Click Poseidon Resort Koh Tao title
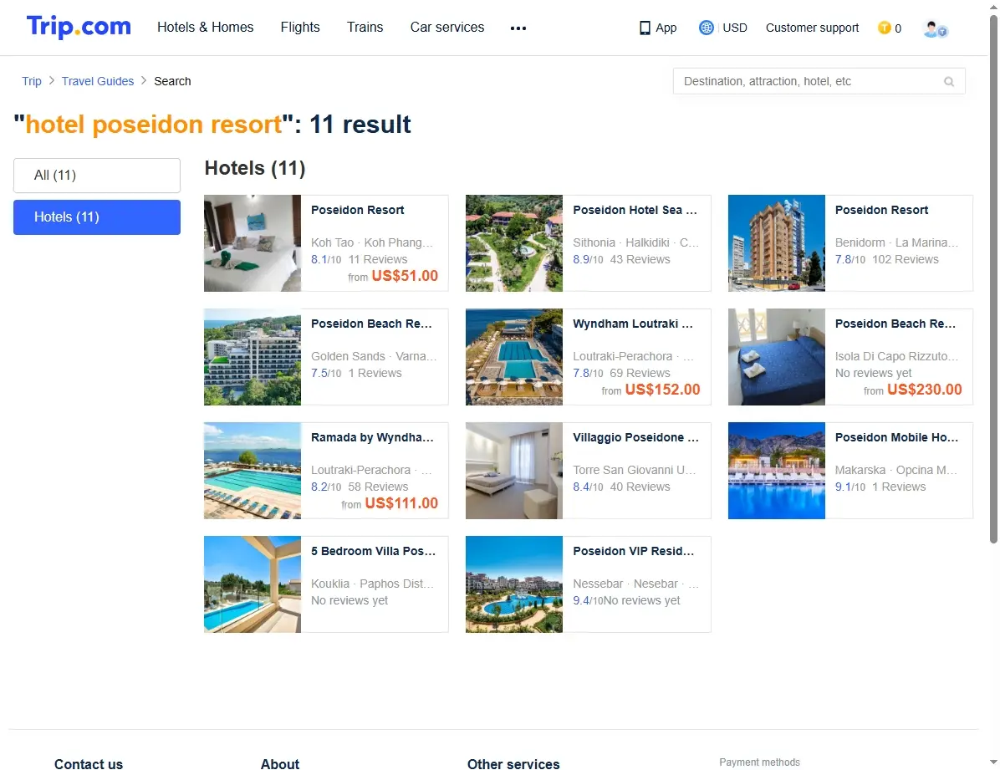 [x=358, y=210]
